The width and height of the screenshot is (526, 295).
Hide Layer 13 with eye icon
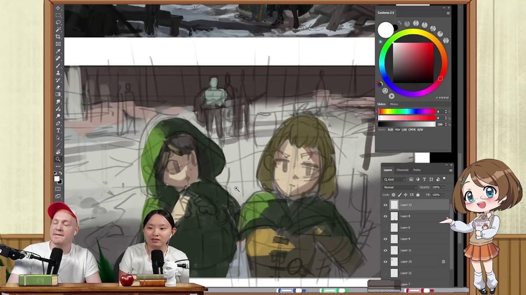[x=385, y=205]
